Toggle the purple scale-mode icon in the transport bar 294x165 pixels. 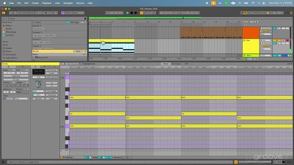click(x=62, y=13)
